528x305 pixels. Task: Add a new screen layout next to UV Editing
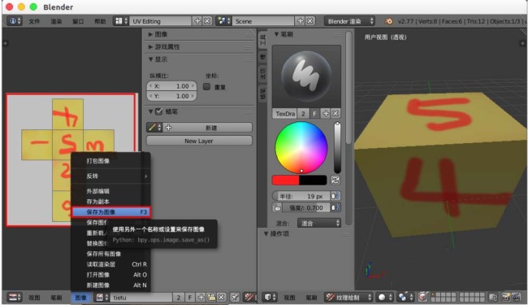pyautogui.click(x=197, y=21)
